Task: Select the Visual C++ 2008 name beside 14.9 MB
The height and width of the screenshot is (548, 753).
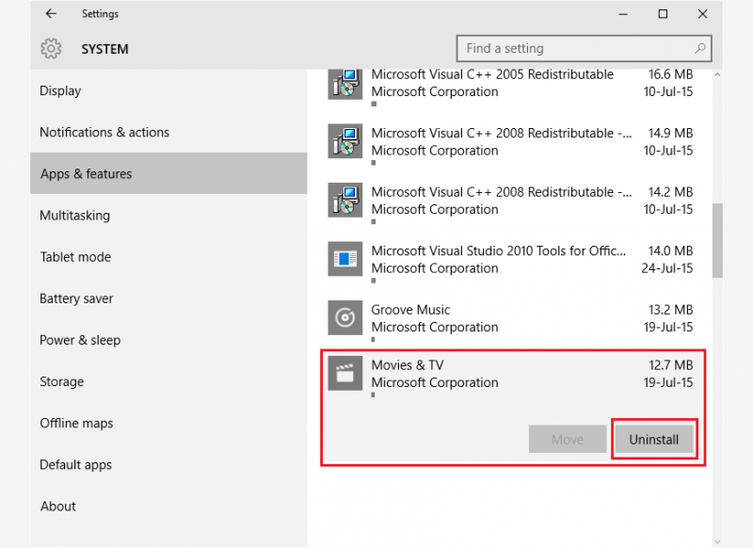Action: click(x=502, y=133)
